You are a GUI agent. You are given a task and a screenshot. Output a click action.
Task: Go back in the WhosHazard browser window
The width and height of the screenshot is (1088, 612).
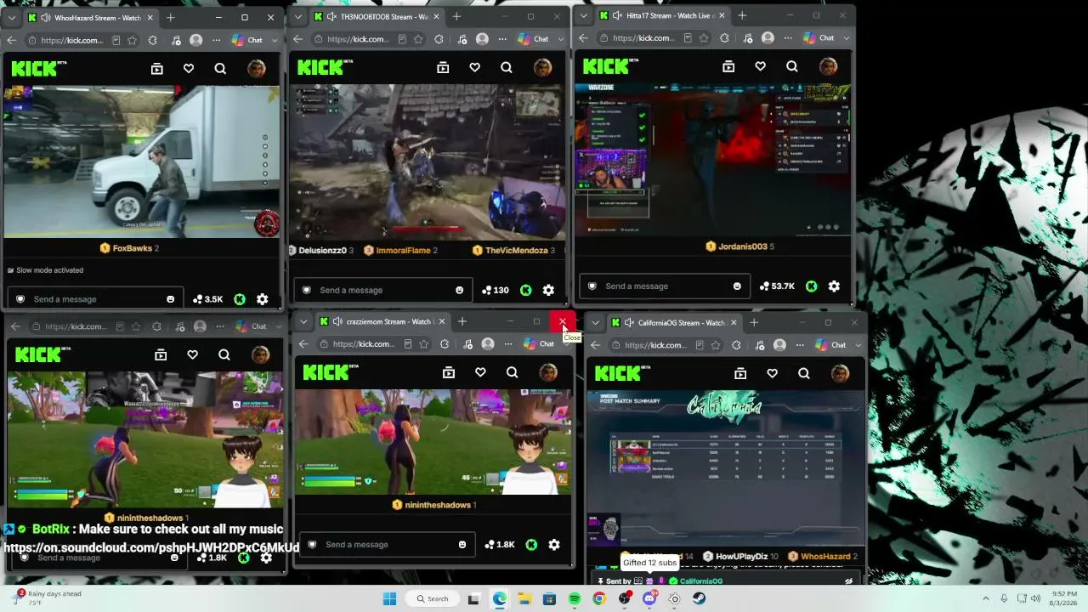[12, 40]
